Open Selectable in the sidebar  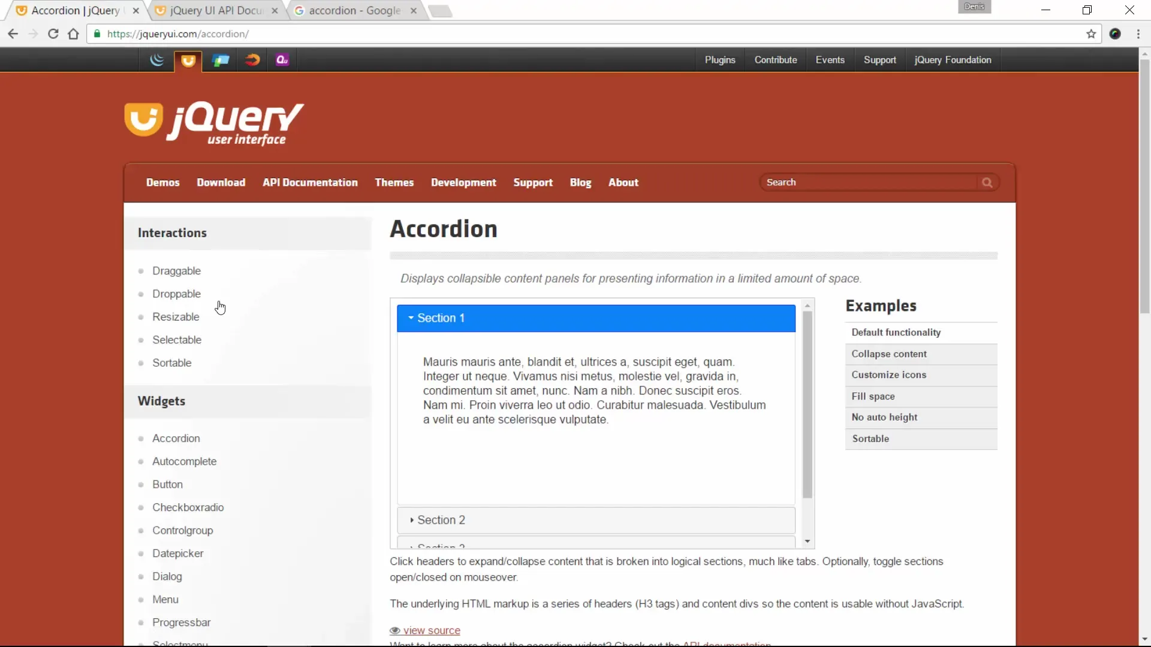[x=177, y=340]
